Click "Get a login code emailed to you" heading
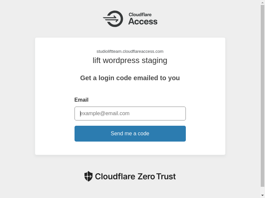Screen dimensions: 265x198 pyautogui.click(x=130, y=78)
